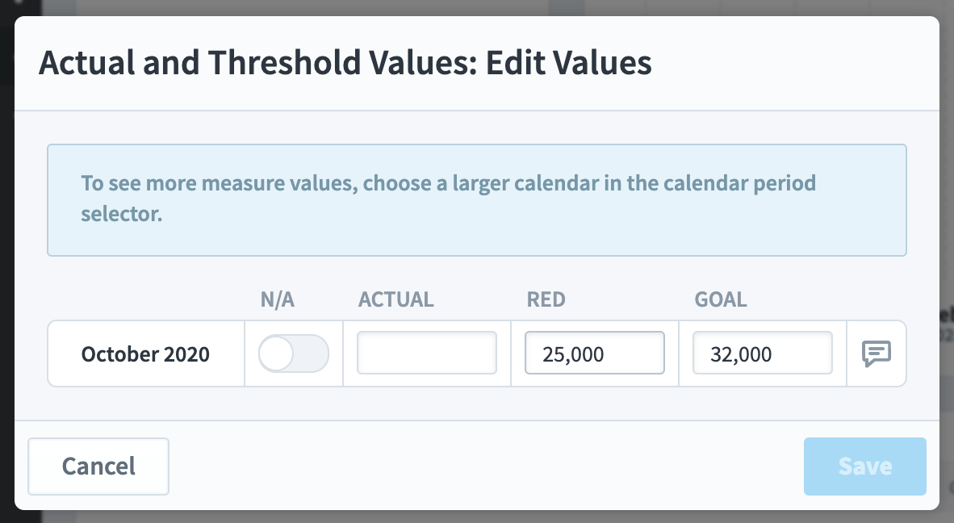Click the white knob of the N/A switch
The width and height of the screenshot is (954, 523).
[x=277, y=354]
